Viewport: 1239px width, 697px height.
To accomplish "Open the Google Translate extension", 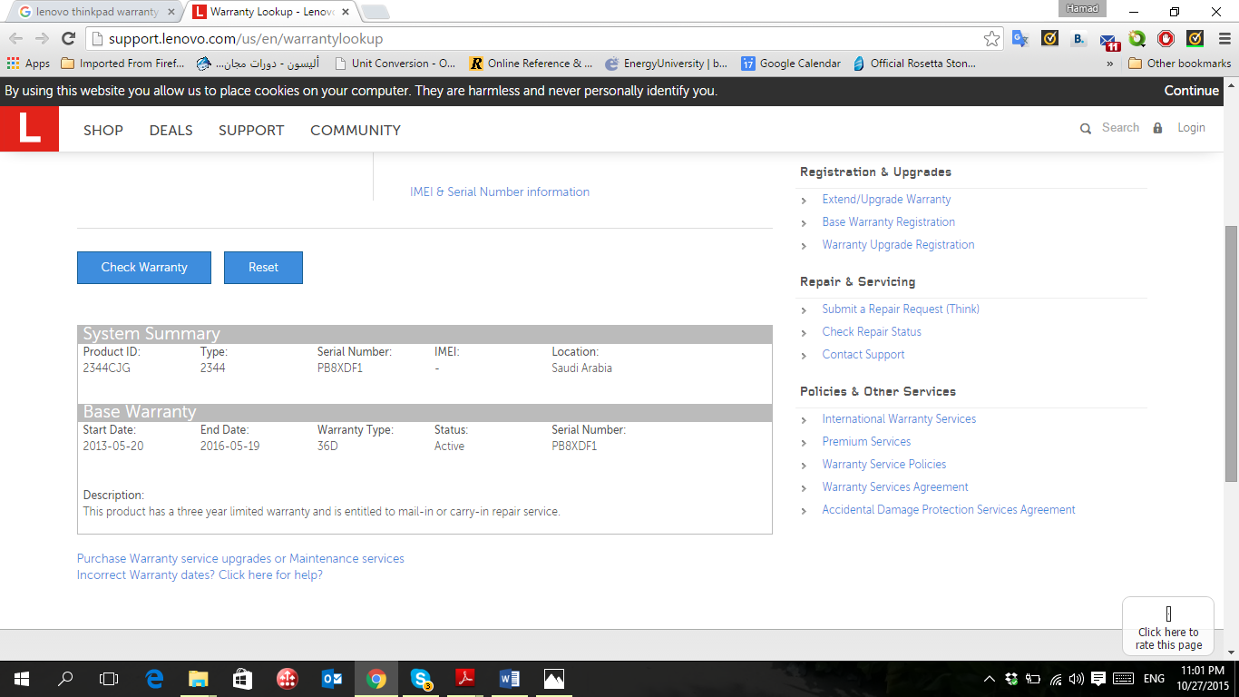I will pos(1020,39).
